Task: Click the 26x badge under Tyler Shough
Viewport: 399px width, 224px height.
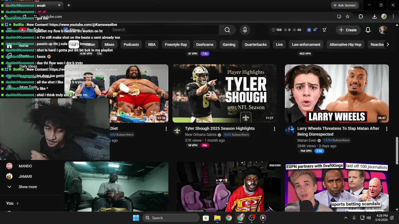Action: (204, 145)
